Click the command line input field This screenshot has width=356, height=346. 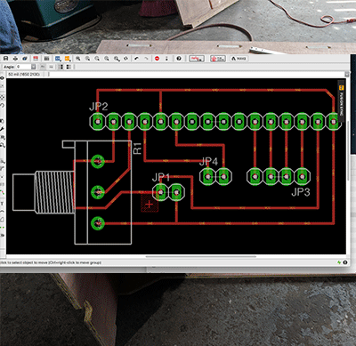197,74
